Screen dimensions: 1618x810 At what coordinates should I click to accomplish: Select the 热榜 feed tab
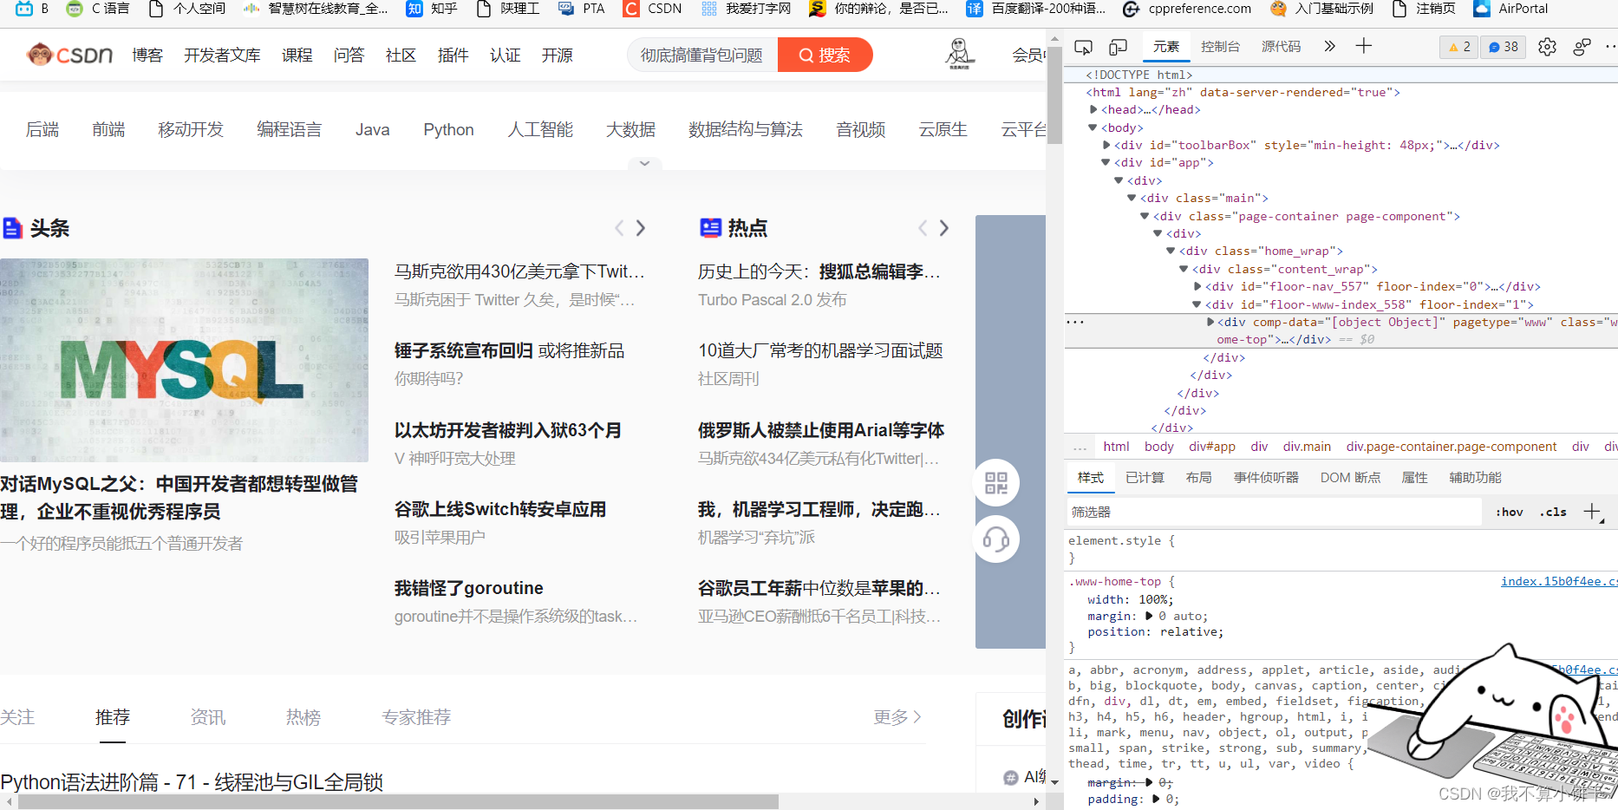303,717
